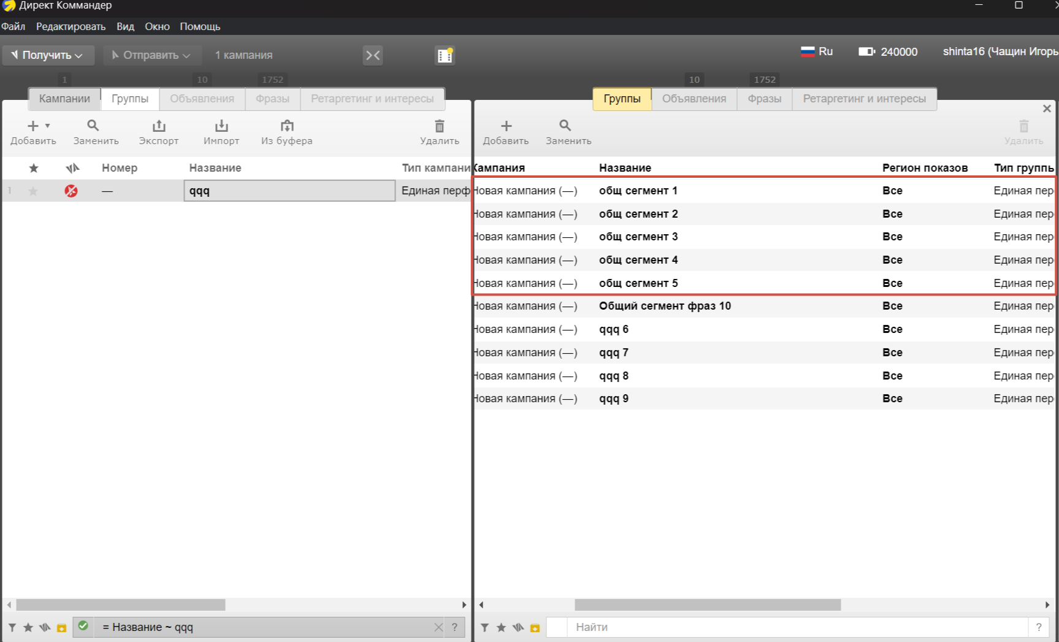This screenshot has height=642, width=1059.
Task: Toggle favorite star for qqq campaign row
Action: 33,191
